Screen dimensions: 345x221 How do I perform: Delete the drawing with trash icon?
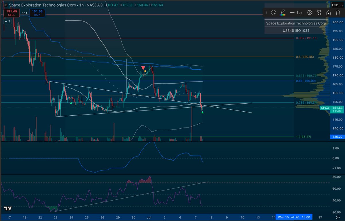(338, 13)
